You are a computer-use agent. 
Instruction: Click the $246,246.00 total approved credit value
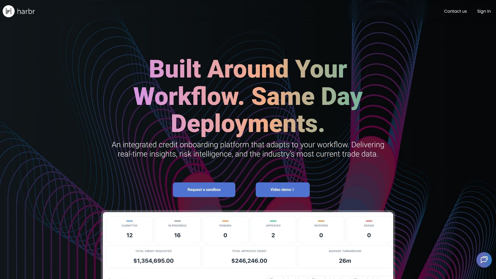[x=249, y=261]
